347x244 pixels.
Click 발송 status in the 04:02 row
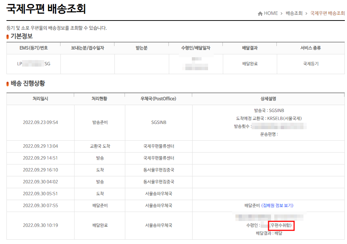(100, 182)
